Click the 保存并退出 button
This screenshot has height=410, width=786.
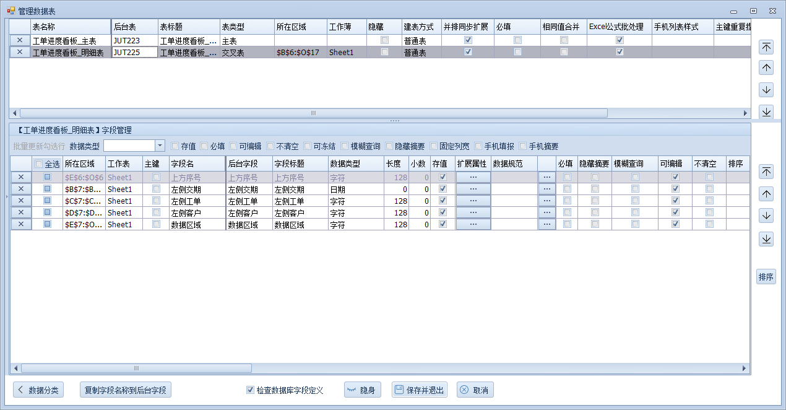pos(419,390)
